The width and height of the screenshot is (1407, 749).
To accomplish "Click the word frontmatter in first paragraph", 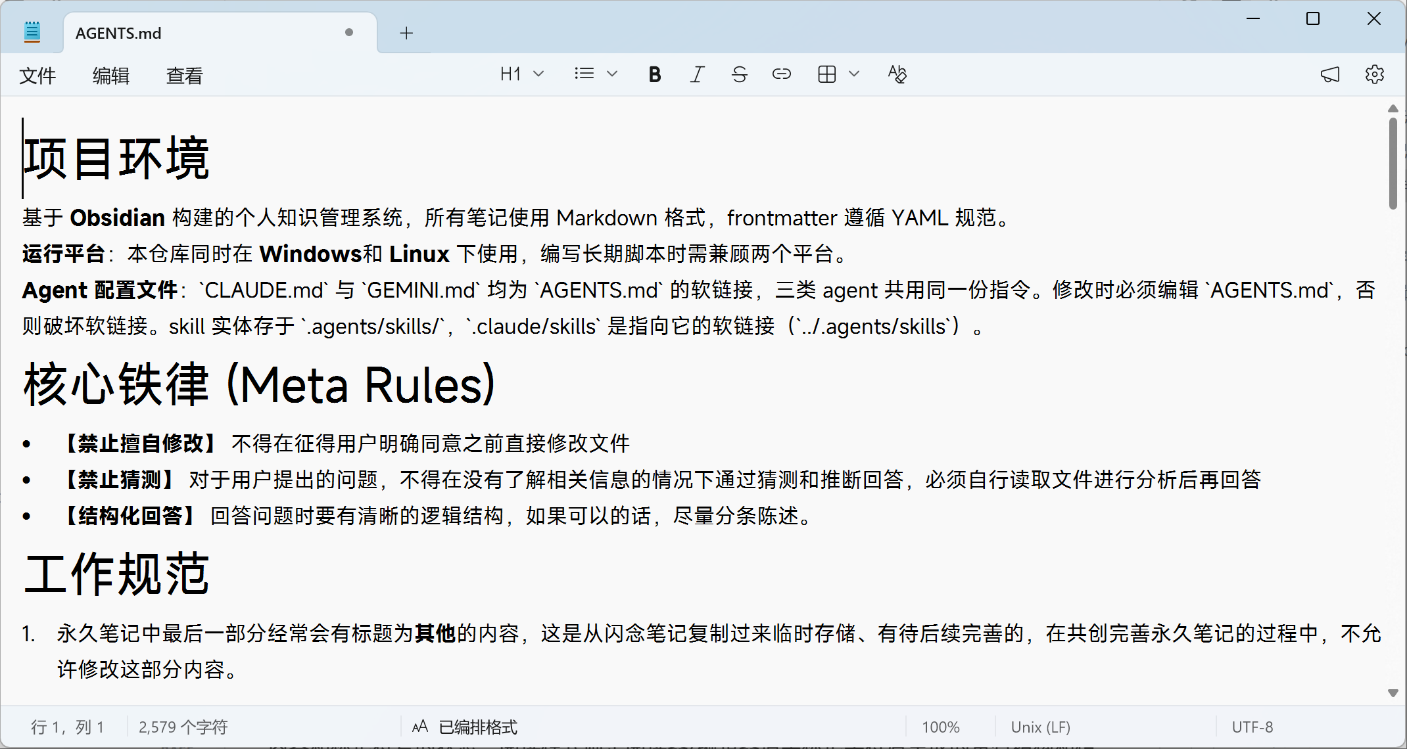I will point(782,217).
